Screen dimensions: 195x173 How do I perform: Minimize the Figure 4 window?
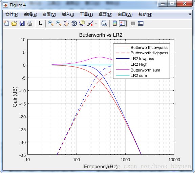(x=163, y=4)
